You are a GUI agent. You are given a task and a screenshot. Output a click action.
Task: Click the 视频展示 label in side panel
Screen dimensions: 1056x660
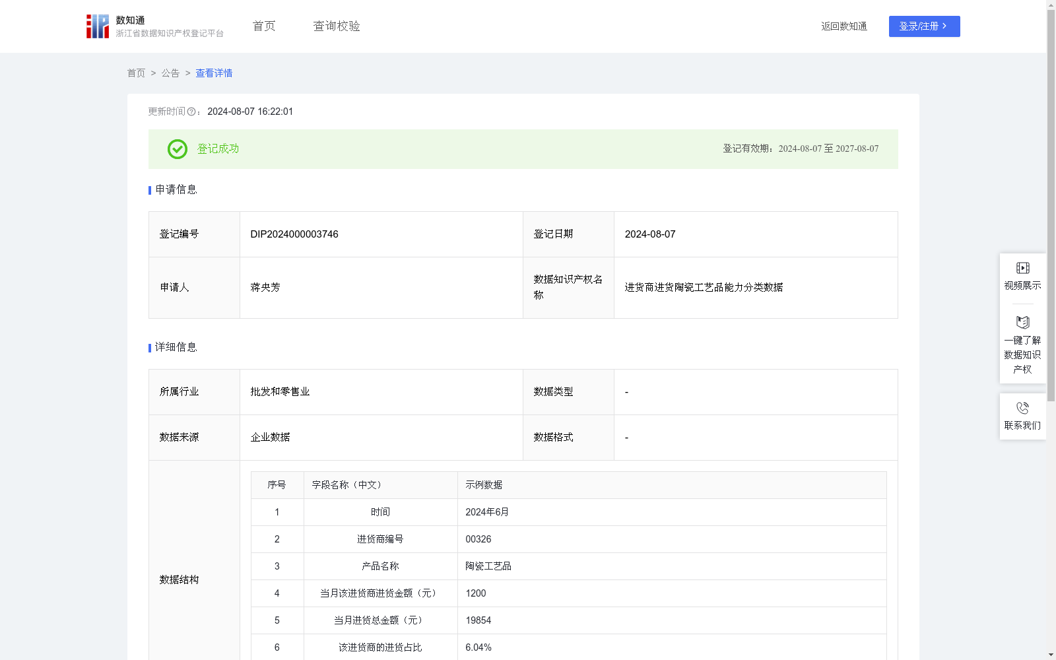(x=1023, y=286)
